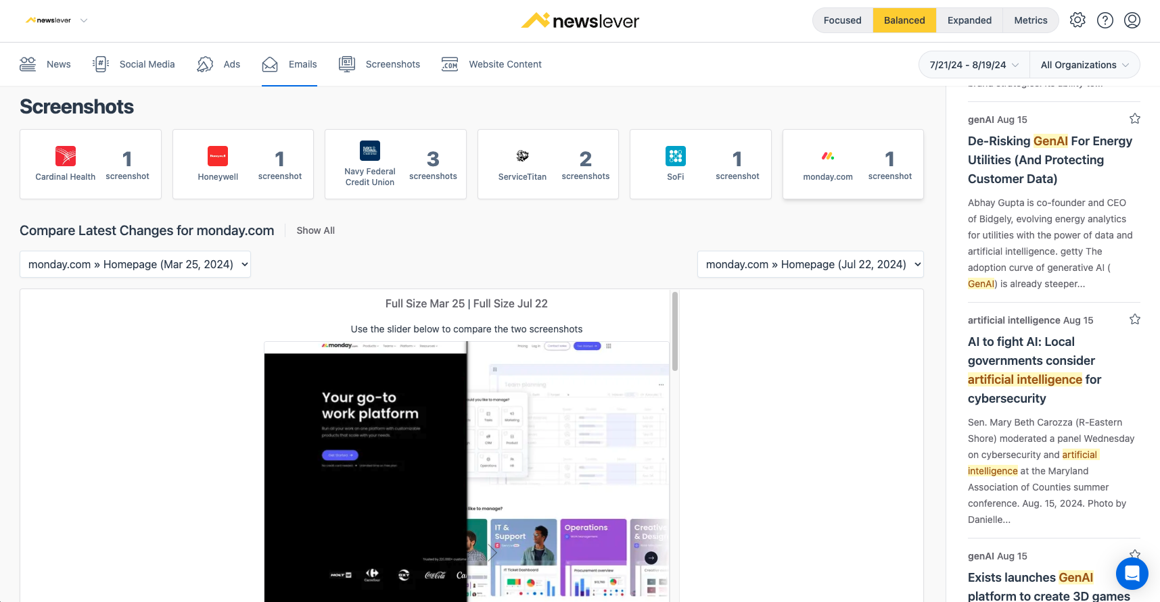Click Cardinal Health 1 screenshot count
The image size is (1160, 602).
tap(127, 164)
